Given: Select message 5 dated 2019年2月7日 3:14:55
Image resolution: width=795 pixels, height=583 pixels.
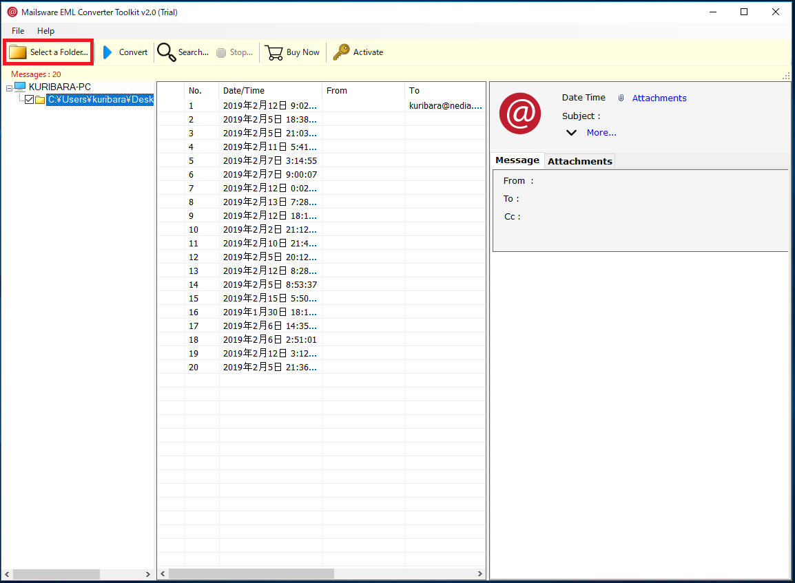Looking at the screenshot, I should click(321, 160).
